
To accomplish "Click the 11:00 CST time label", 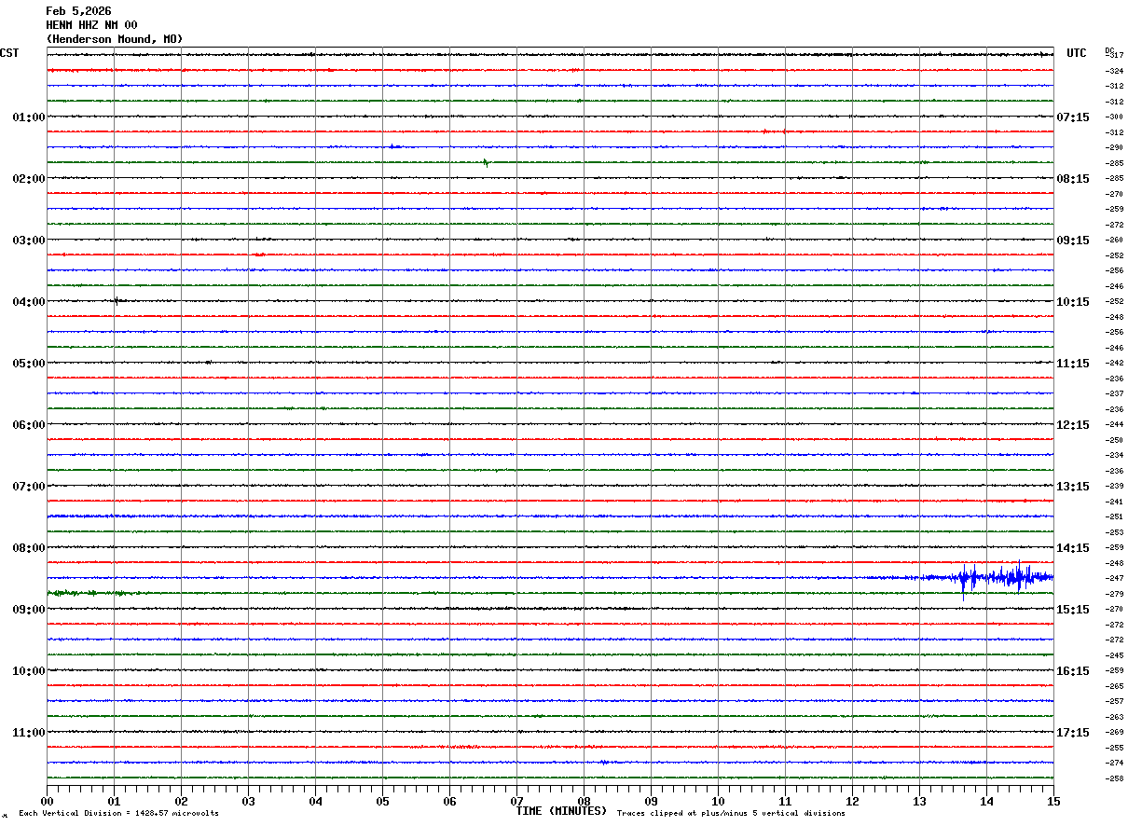I will (28, 733).
